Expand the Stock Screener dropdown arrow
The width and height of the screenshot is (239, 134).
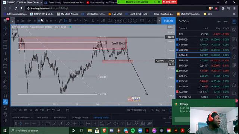(x=32, y=118)
